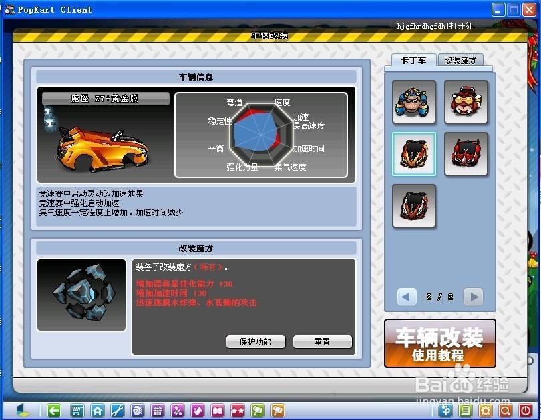Click the text 竞速赛中强化启动加速

(x=79, y=203)
